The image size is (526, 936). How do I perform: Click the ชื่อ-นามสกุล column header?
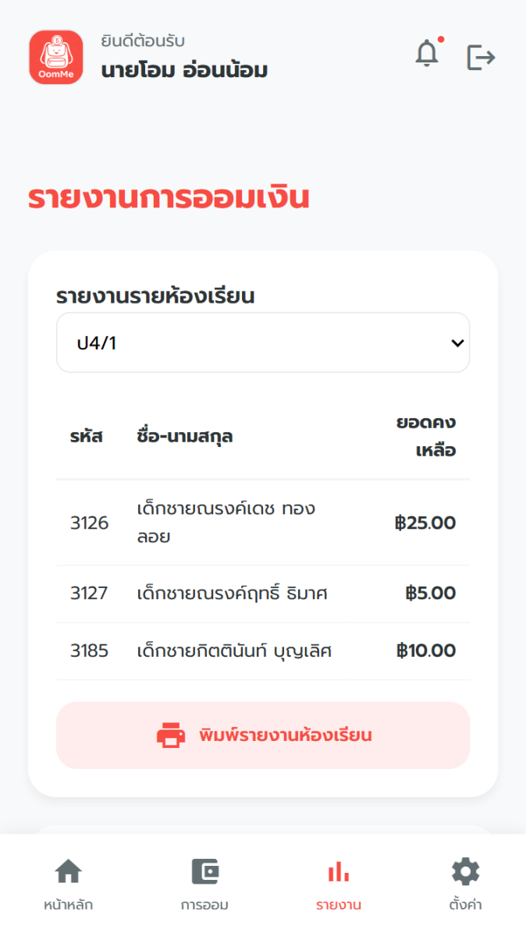tap(184, 436)
